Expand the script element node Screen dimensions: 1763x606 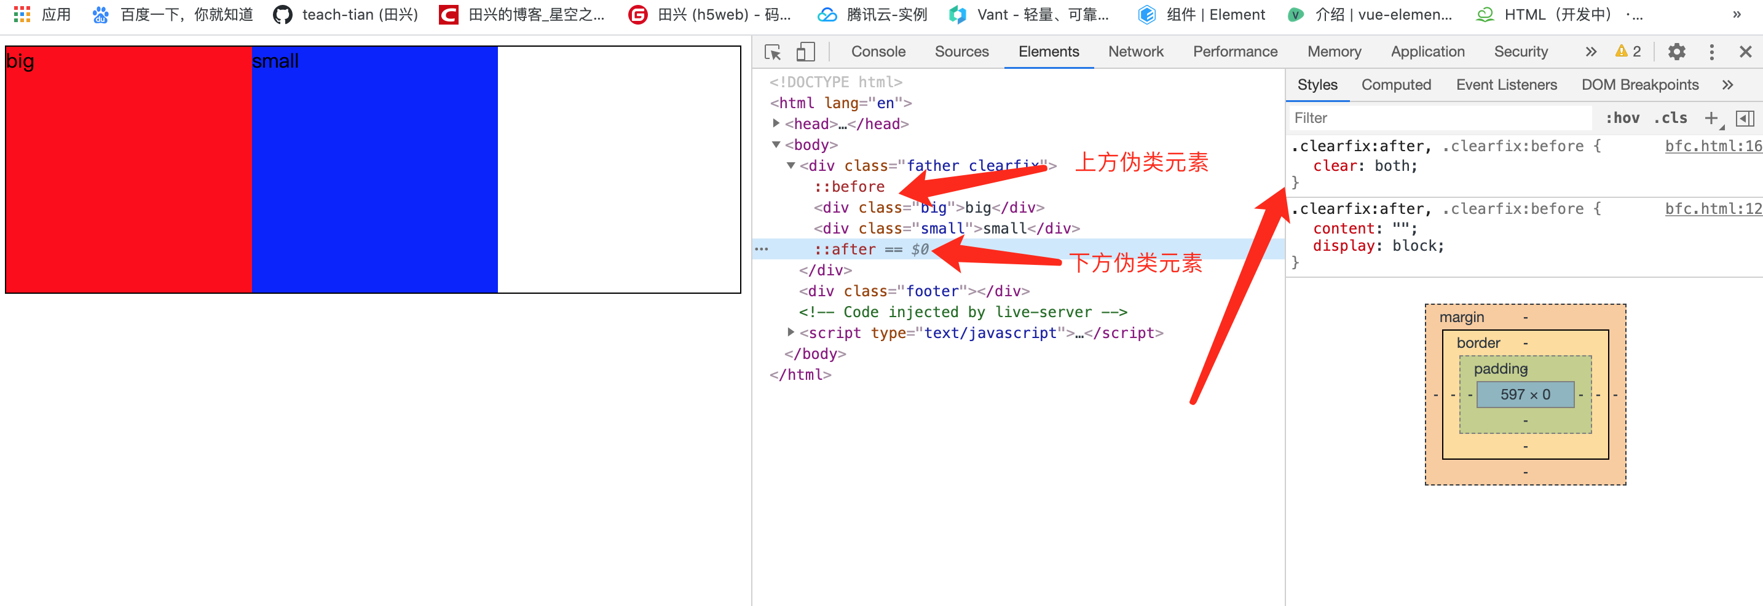791,333
